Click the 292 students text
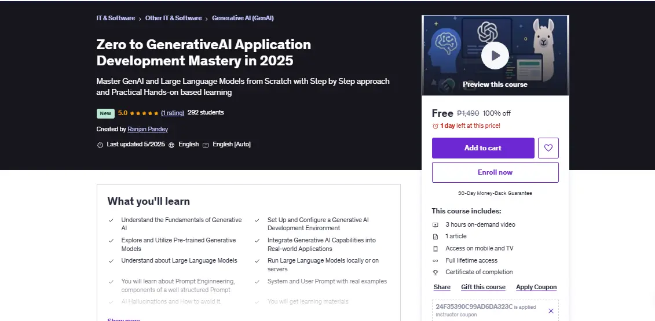 point(206,112)
